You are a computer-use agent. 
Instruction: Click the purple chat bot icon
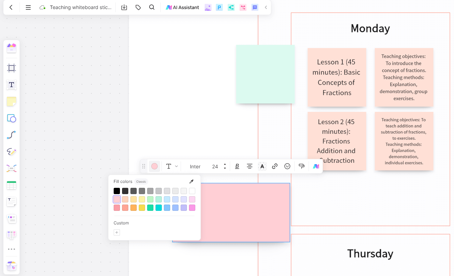tap(255, 7)
